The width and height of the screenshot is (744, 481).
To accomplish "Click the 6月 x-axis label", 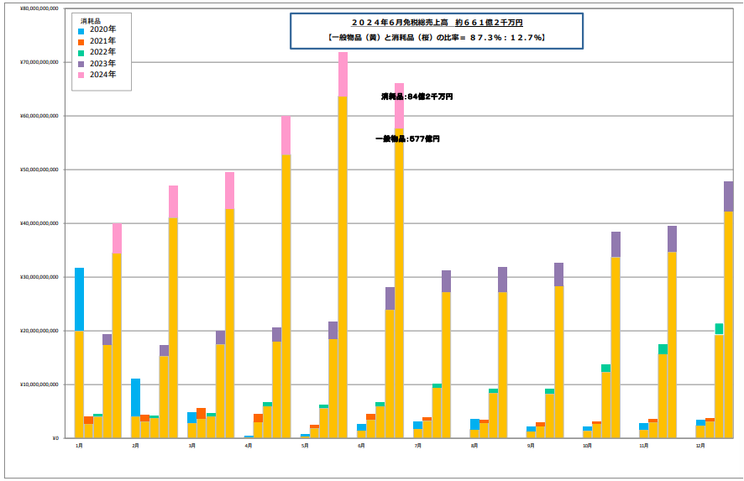I will [361, 447].
